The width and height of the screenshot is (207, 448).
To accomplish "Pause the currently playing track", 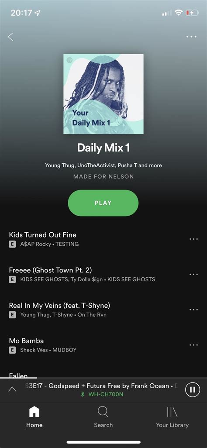I will click(193, 390).
